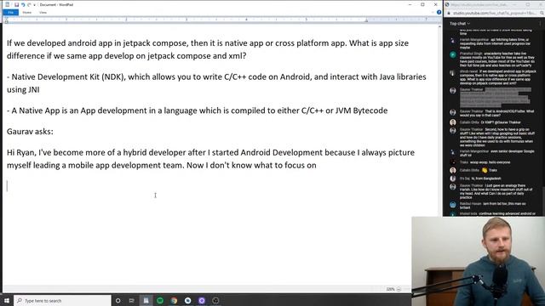Switch to the View ribbon tab
This screenshot has width=545, height=306.
pyautogui.click(x=43, y=13)
